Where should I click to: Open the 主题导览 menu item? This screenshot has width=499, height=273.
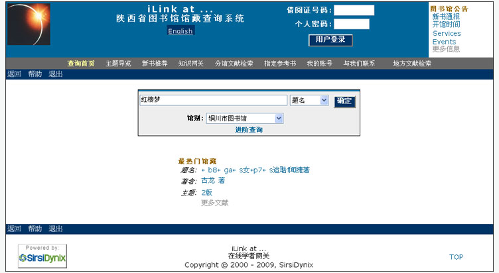tap(118, 64)
